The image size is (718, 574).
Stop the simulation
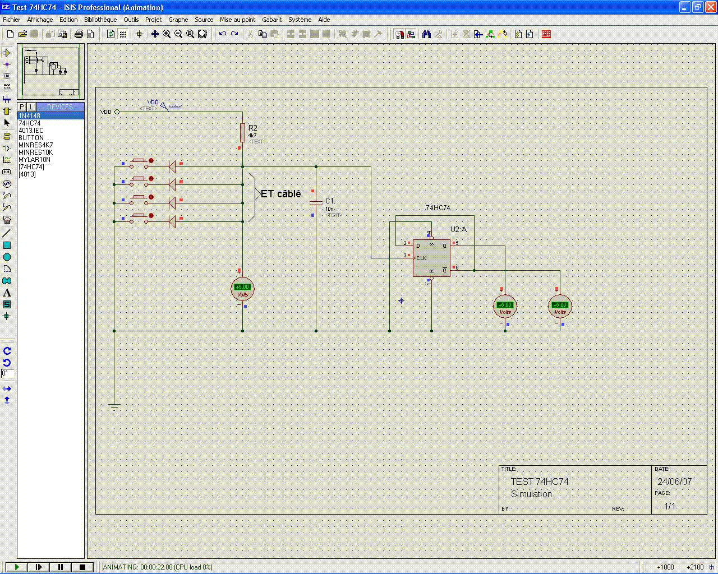pyautogui.click(x=82, y=567)
